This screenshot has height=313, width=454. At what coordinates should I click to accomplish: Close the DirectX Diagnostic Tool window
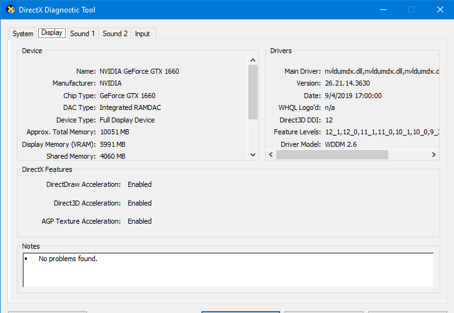[x=439, y=9]
